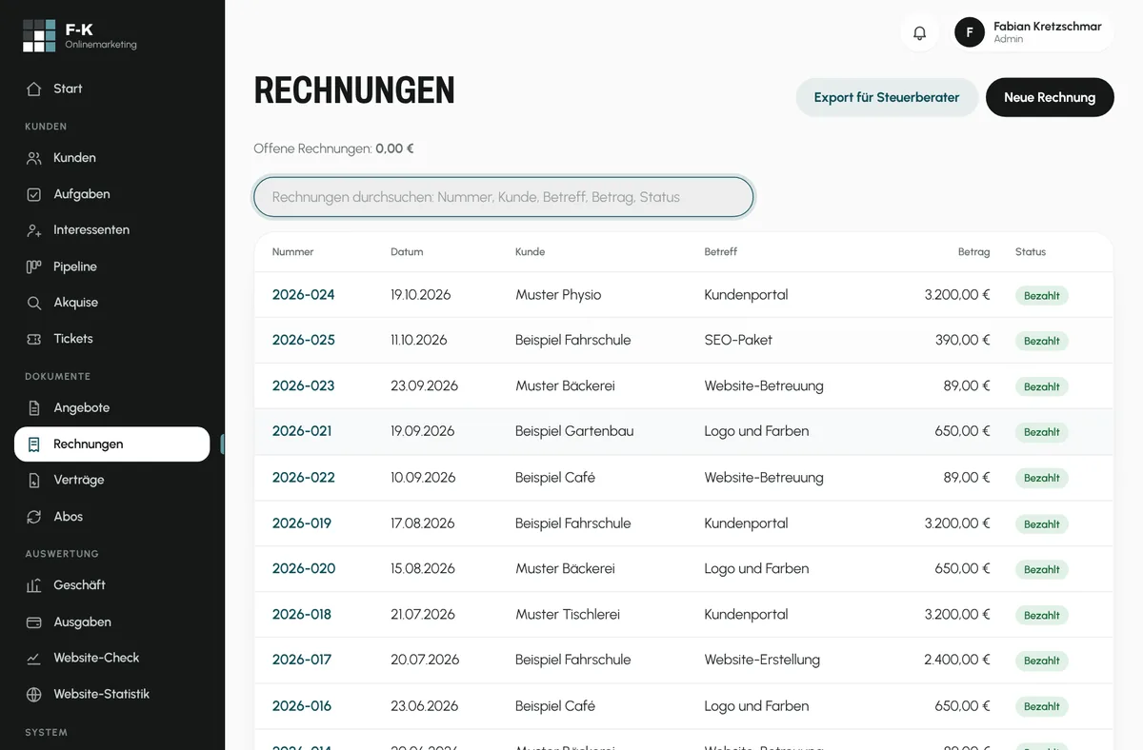
Task: Click the Export für Steuerberater button
Action: (887, 97)
